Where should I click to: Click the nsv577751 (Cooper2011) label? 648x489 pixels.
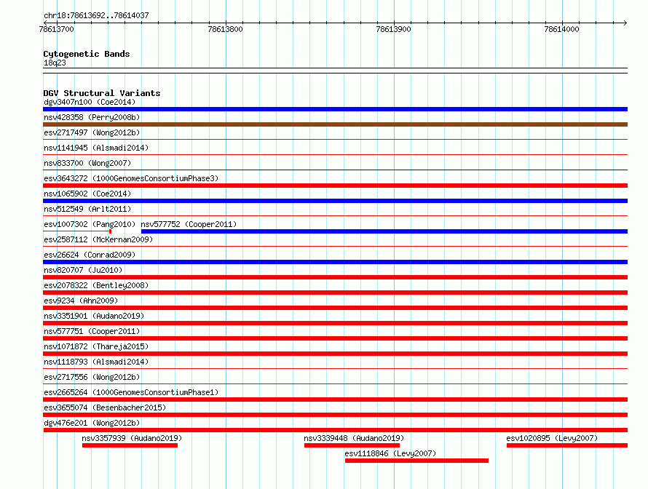(92, 331)
